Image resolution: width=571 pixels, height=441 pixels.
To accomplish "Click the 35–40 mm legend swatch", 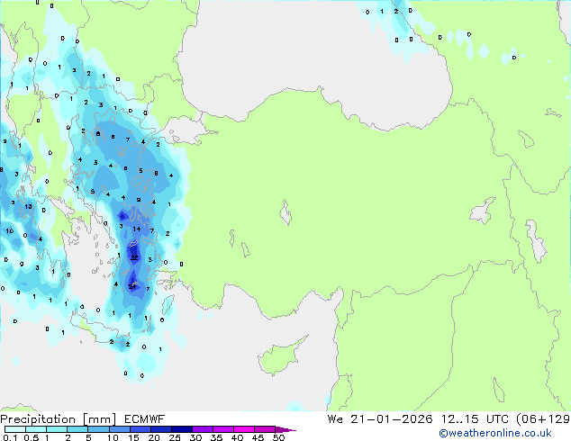I will click(x=223, y=429).
